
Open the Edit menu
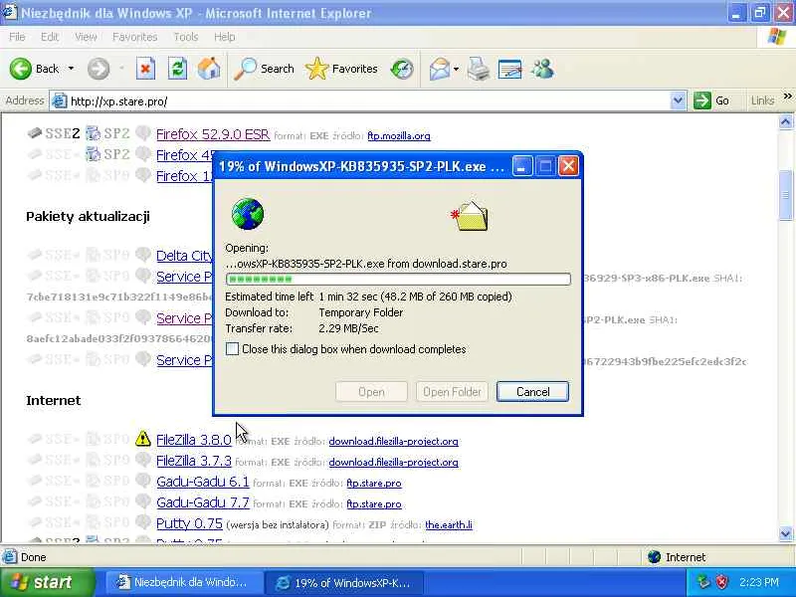[49, 37]
